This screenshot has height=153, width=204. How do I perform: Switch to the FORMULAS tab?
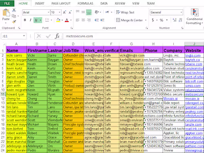[x=85, y=3]
